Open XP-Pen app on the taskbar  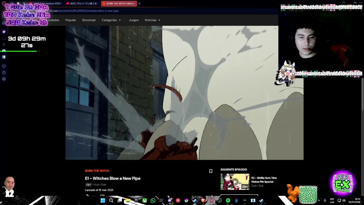point(161,200)
